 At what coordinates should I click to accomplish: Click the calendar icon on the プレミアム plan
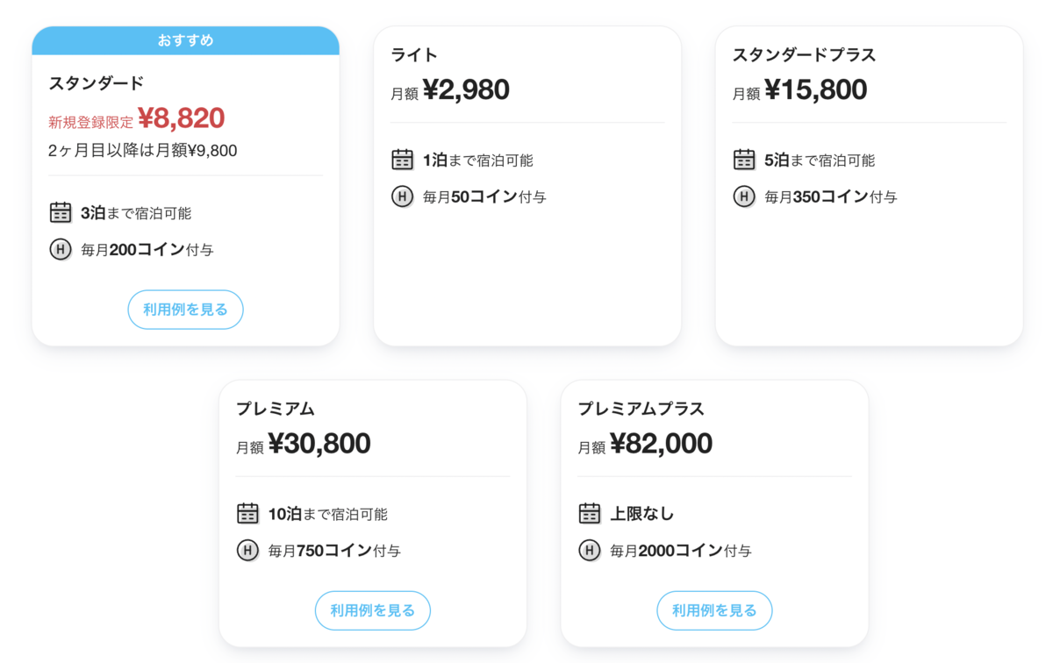point(247,514)
